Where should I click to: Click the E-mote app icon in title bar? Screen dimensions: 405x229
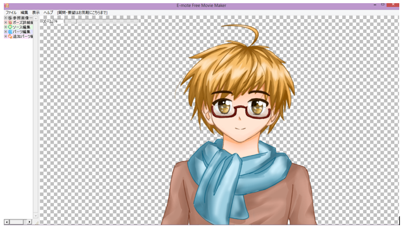click(7, 6)
